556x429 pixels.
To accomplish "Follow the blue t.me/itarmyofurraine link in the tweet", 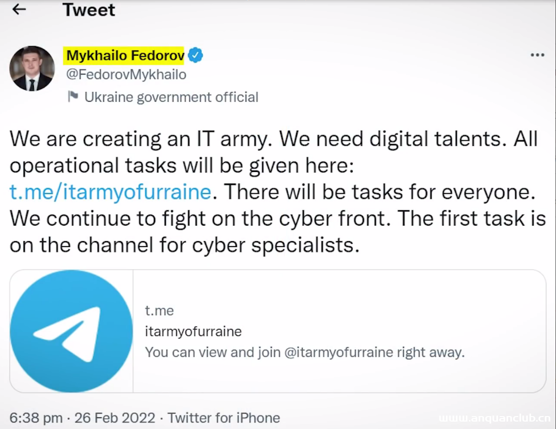I will click(x=111, y=192).
